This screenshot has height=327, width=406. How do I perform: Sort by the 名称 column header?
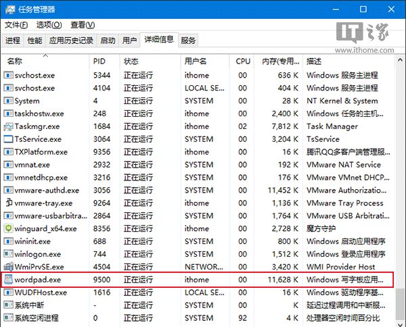(x=45, y=61)
